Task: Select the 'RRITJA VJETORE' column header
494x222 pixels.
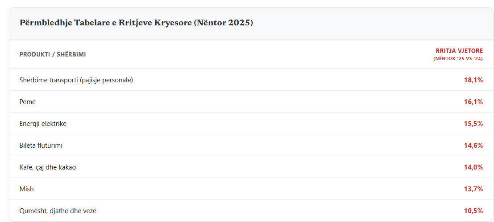Action: [x=459, y=51]
